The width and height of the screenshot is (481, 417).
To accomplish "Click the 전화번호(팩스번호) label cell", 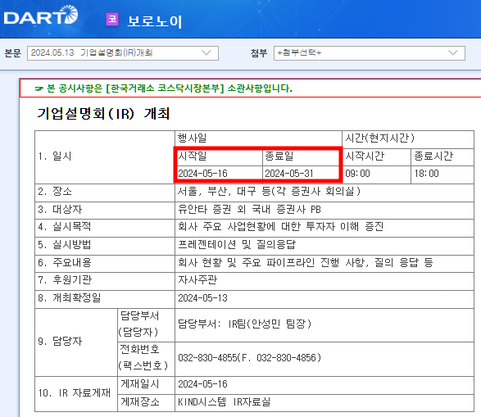I will (x=146, y=358).
